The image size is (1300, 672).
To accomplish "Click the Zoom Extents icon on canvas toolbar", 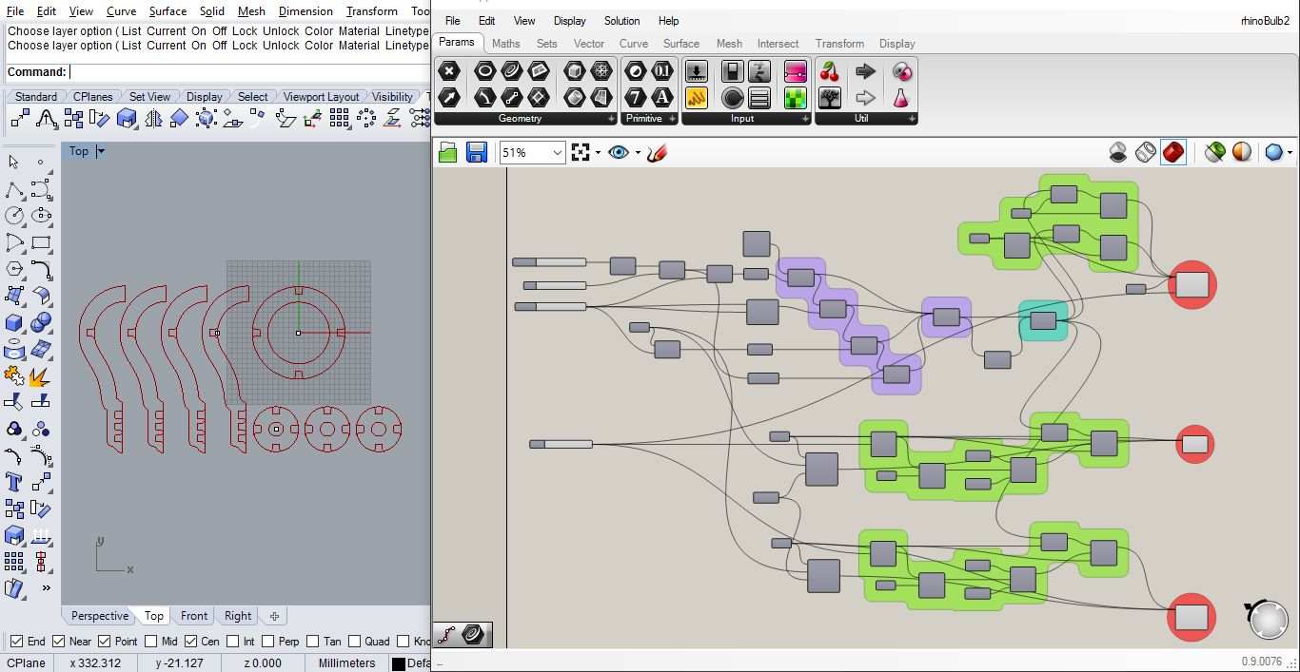I will pos(581,152).
